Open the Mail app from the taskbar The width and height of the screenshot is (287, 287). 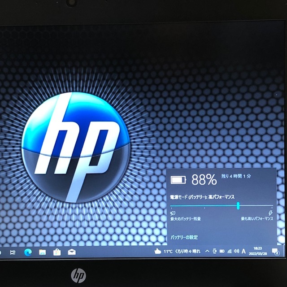[72, 252]
